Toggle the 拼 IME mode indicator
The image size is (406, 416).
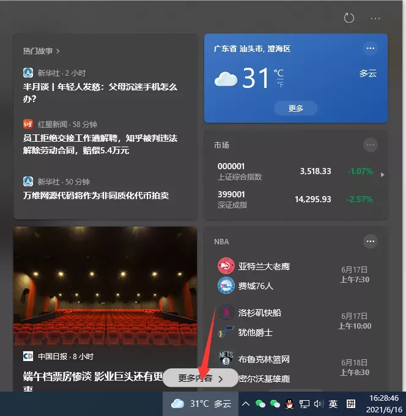click(351, 404)
